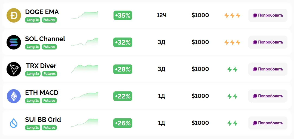Click the Long 5x tag on TRX Diver
Screen dimensions: 294x139
(x=33, y=74)
